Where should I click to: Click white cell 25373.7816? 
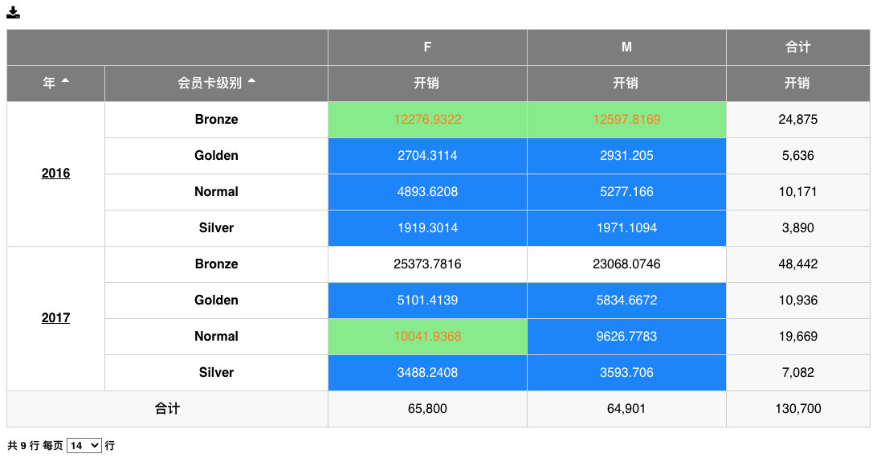[427, 264]
